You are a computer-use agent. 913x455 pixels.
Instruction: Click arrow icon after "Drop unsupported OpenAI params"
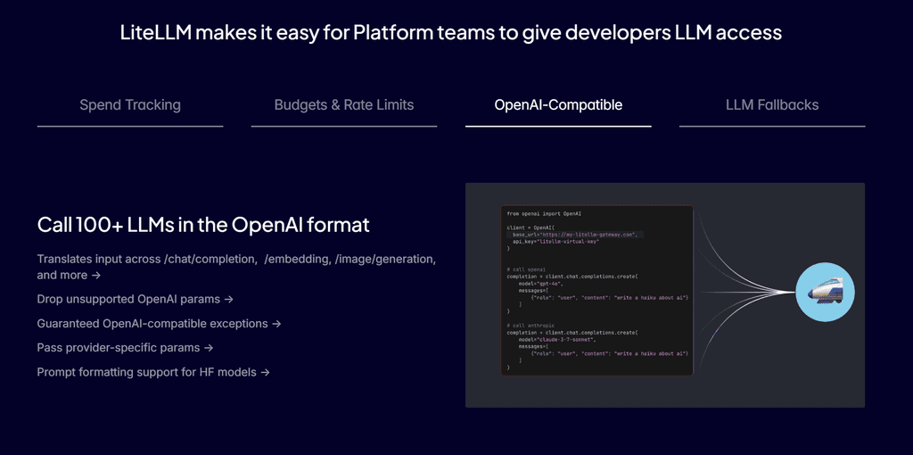tap(229, 300)
